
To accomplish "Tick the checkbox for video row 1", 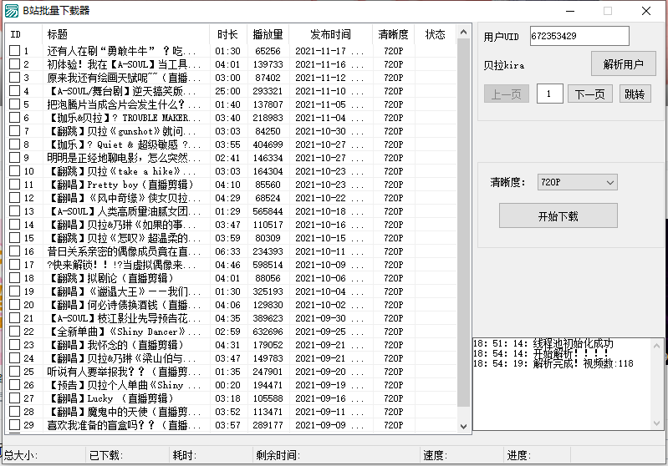I will pyautogui.click(x=14, y=51).
